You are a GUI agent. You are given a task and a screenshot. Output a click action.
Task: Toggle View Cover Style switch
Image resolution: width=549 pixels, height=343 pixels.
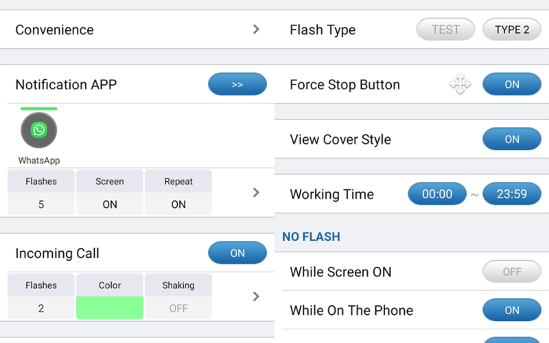pyautogui.click(x=512, y=139)
